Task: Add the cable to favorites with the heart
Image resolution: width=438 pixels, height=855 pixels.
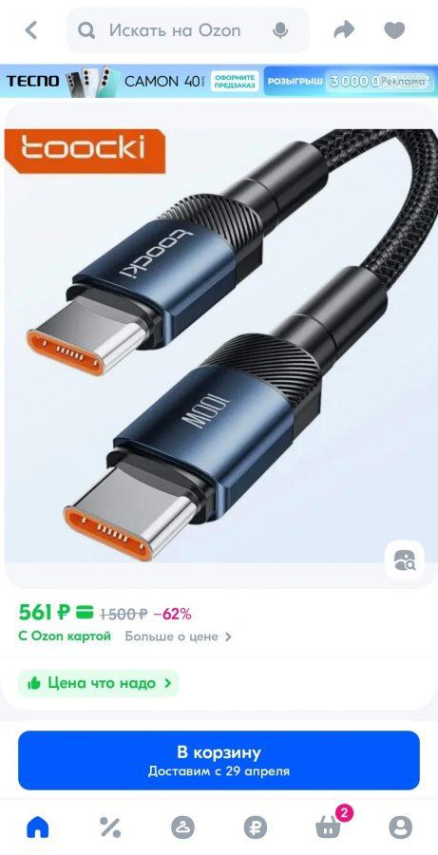Action: (394, 30)
